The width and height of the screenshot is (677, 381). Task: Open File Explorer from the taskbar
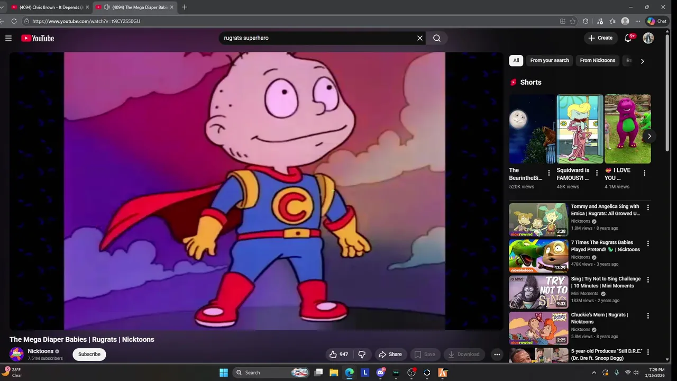point(334,373)
